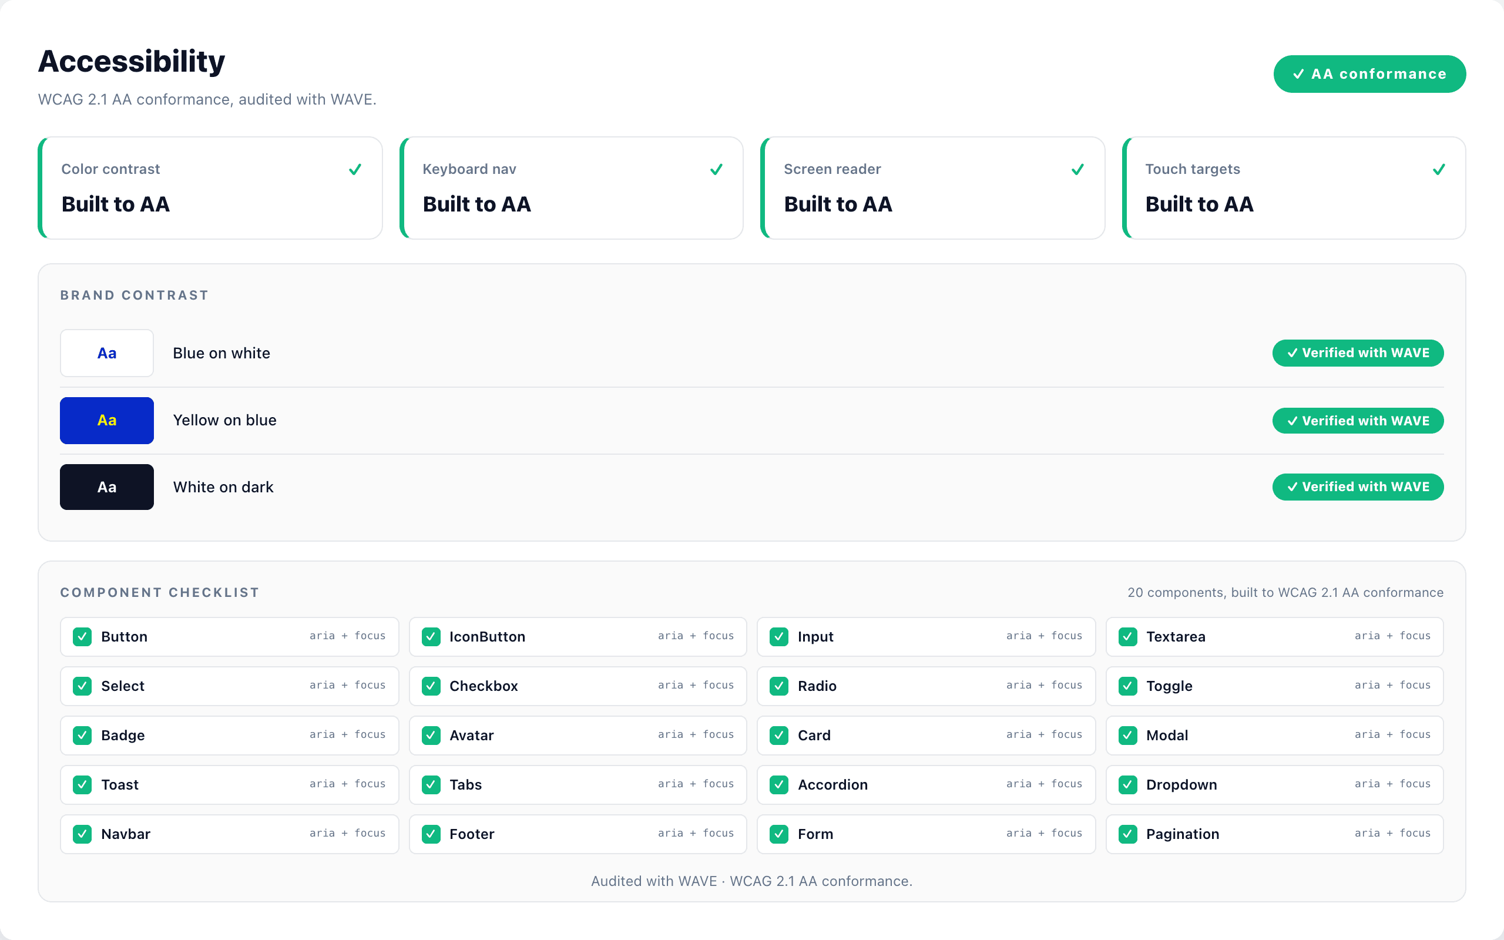Select the Yellow on blue Aa swatch
This screenshot has height=940, width=1504.
[x=107, y=420]
